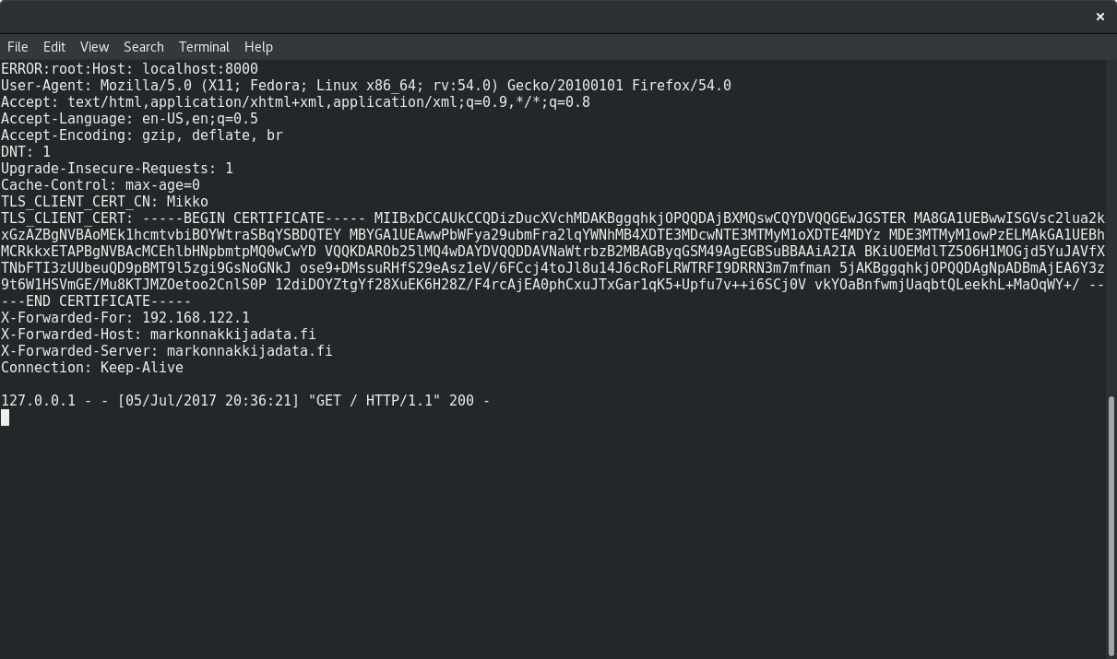Click the X-Forwarded-For IP address 192.168.122.1

point(196,318)
